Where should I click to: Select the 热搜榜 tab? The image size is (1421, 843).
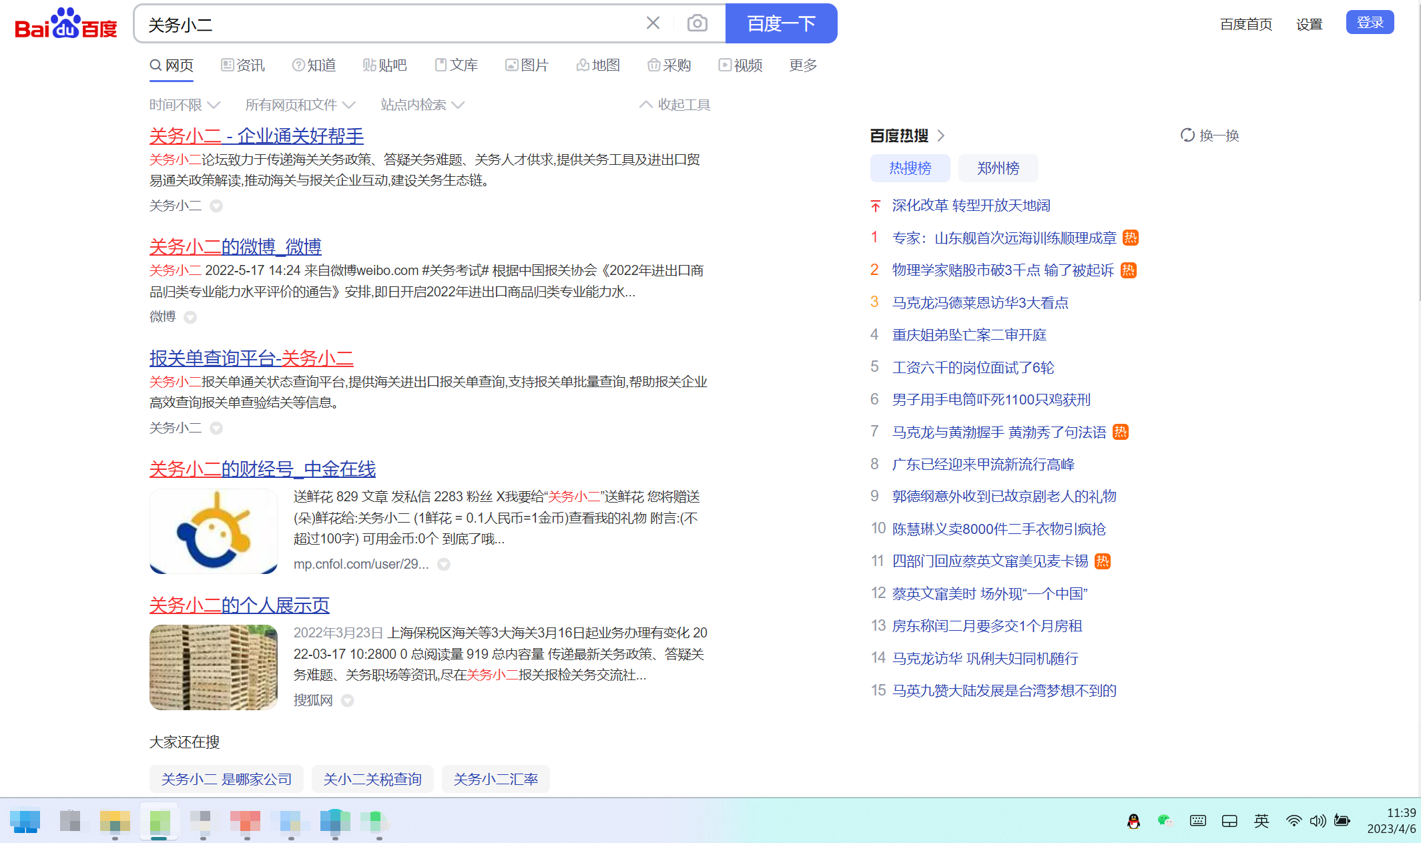coord(910,168)
